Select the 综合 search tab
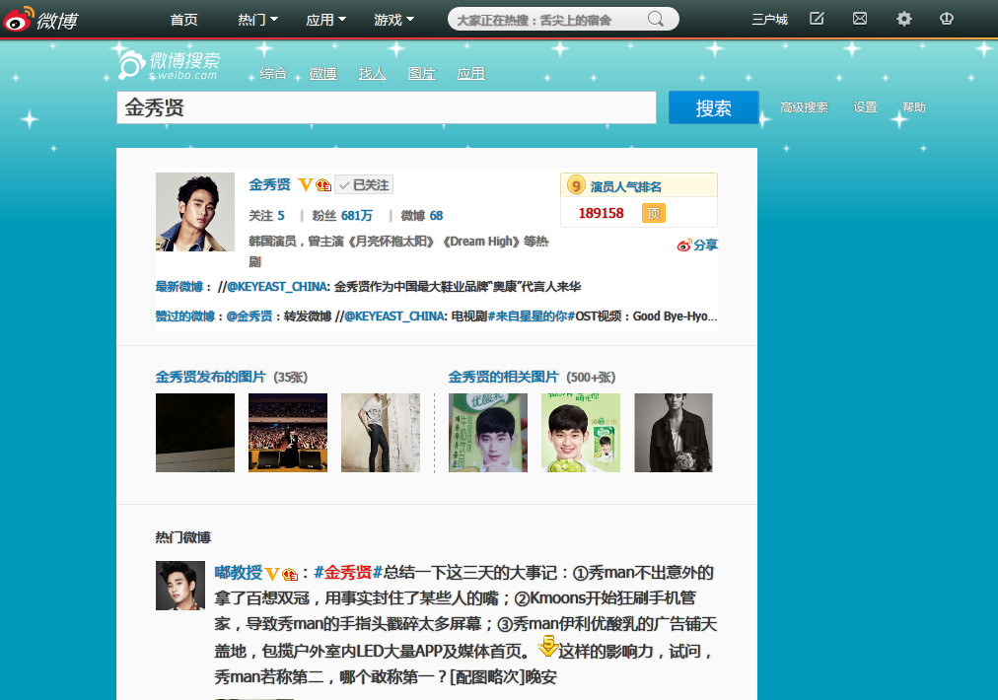The width and height of the screenshot is (998, 700). 273,73
